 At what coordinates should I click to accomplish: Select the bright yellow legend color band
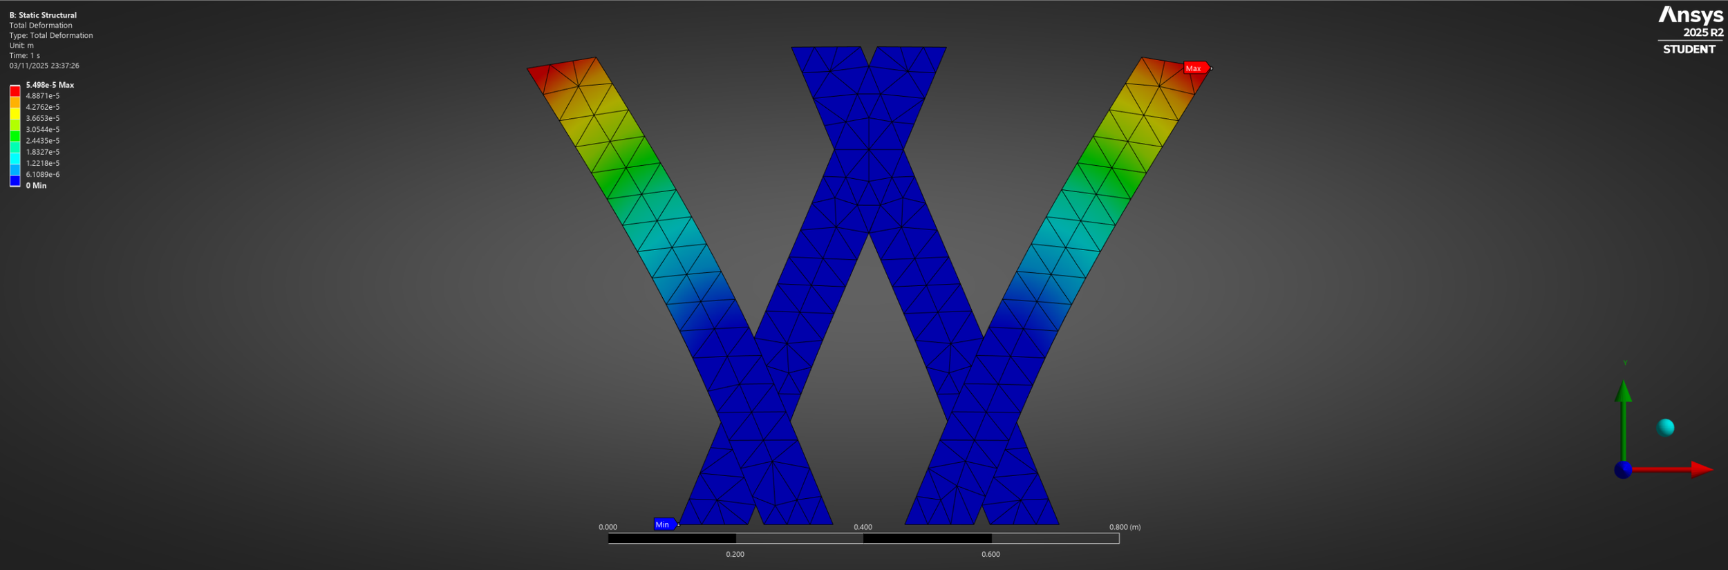click(15, 113)
